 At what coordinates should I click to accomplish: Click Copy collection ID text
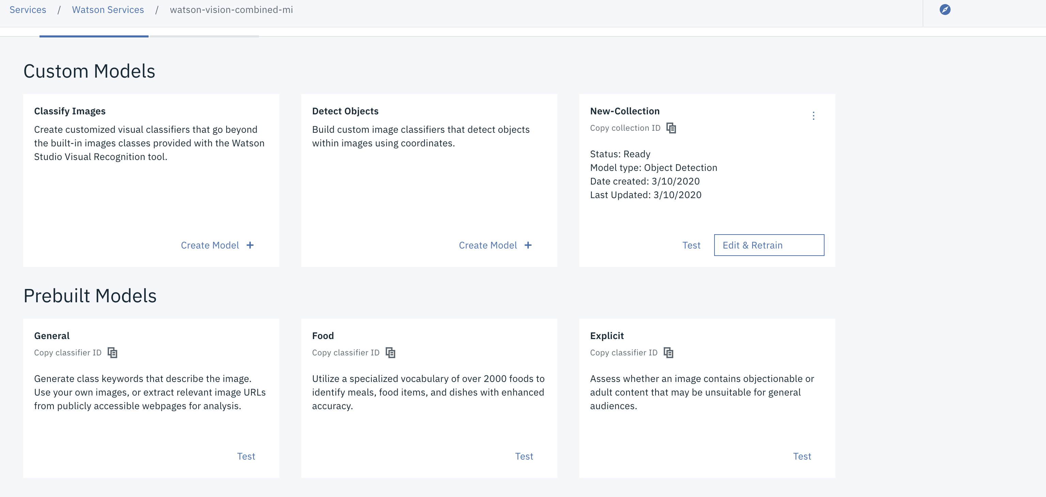point(625,128)
